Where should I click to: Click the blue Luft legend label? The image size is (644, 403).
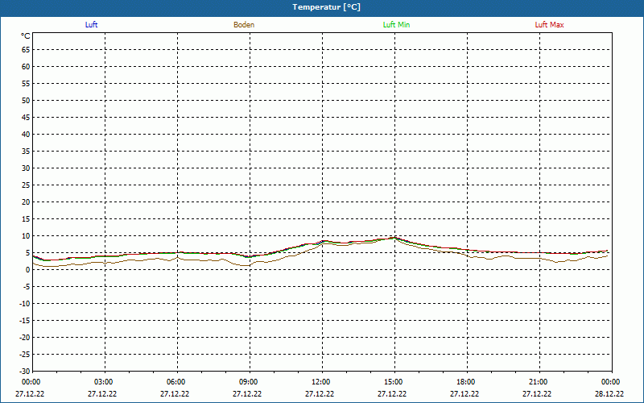[91, 25]
